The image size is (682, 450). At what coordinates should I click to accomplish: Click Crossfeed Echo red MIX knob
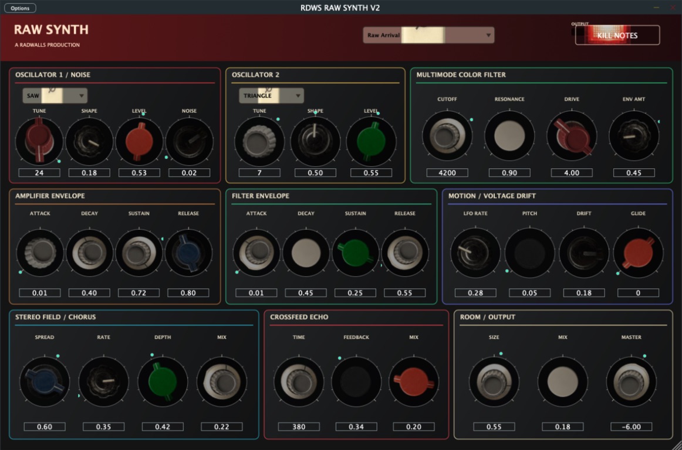[x=414, y=382]
